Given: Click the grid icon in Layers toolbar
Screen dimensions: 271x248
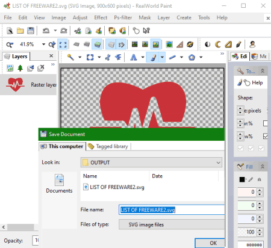Looking at the screenshot, I should pos(10,68).
